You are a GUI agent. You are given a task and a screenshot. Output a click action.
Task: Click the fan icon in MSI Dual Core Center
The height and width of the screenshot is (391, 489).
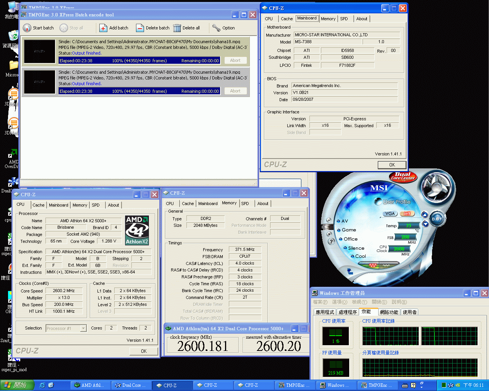click(436, 187)
